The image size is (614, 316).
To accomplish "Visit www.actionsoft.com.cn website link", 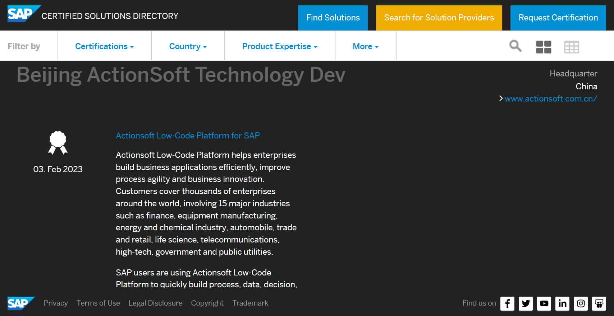I will 551,99.
